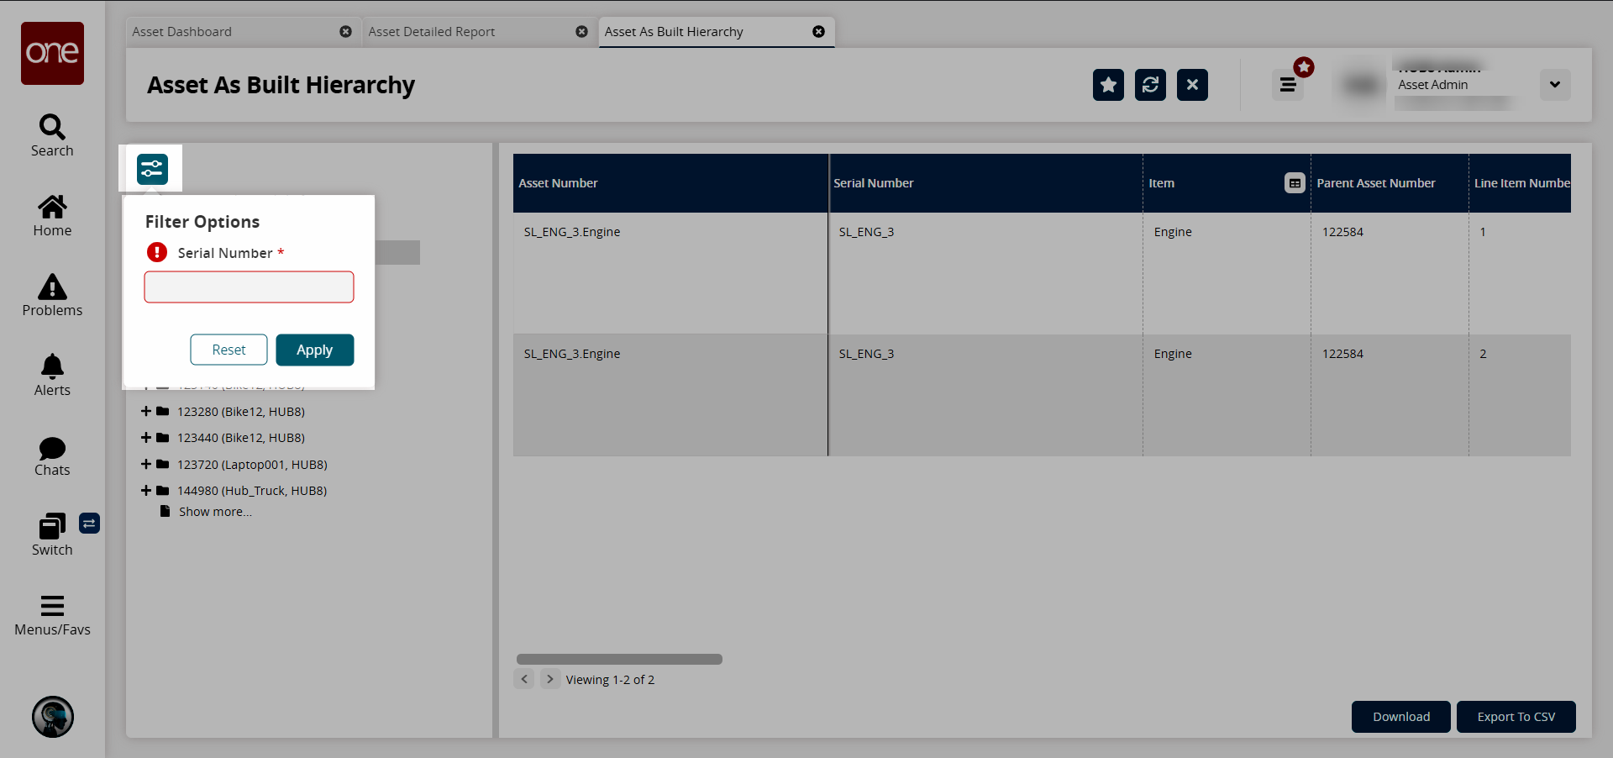Switch to the Asset Detailed Report tab

click(431, 32)
